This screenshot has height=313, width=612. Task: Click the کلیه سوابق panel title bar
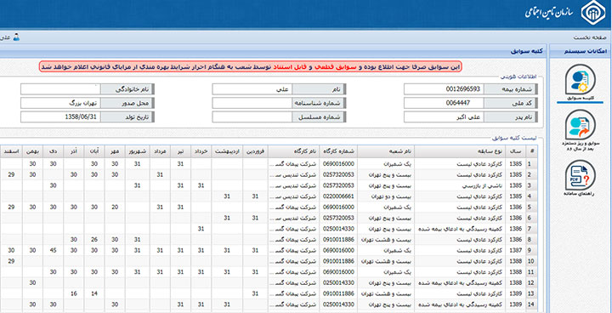273,51
